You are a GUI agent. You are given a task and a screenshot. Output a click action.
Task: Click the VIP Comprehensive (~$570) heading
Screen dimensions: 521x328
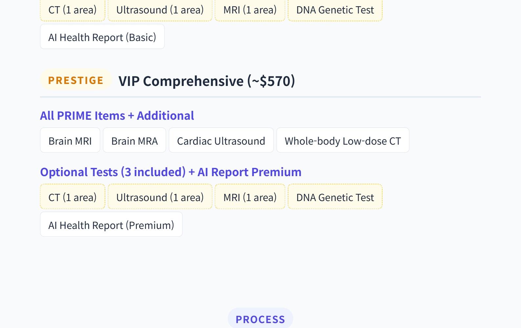coord(207,81)
